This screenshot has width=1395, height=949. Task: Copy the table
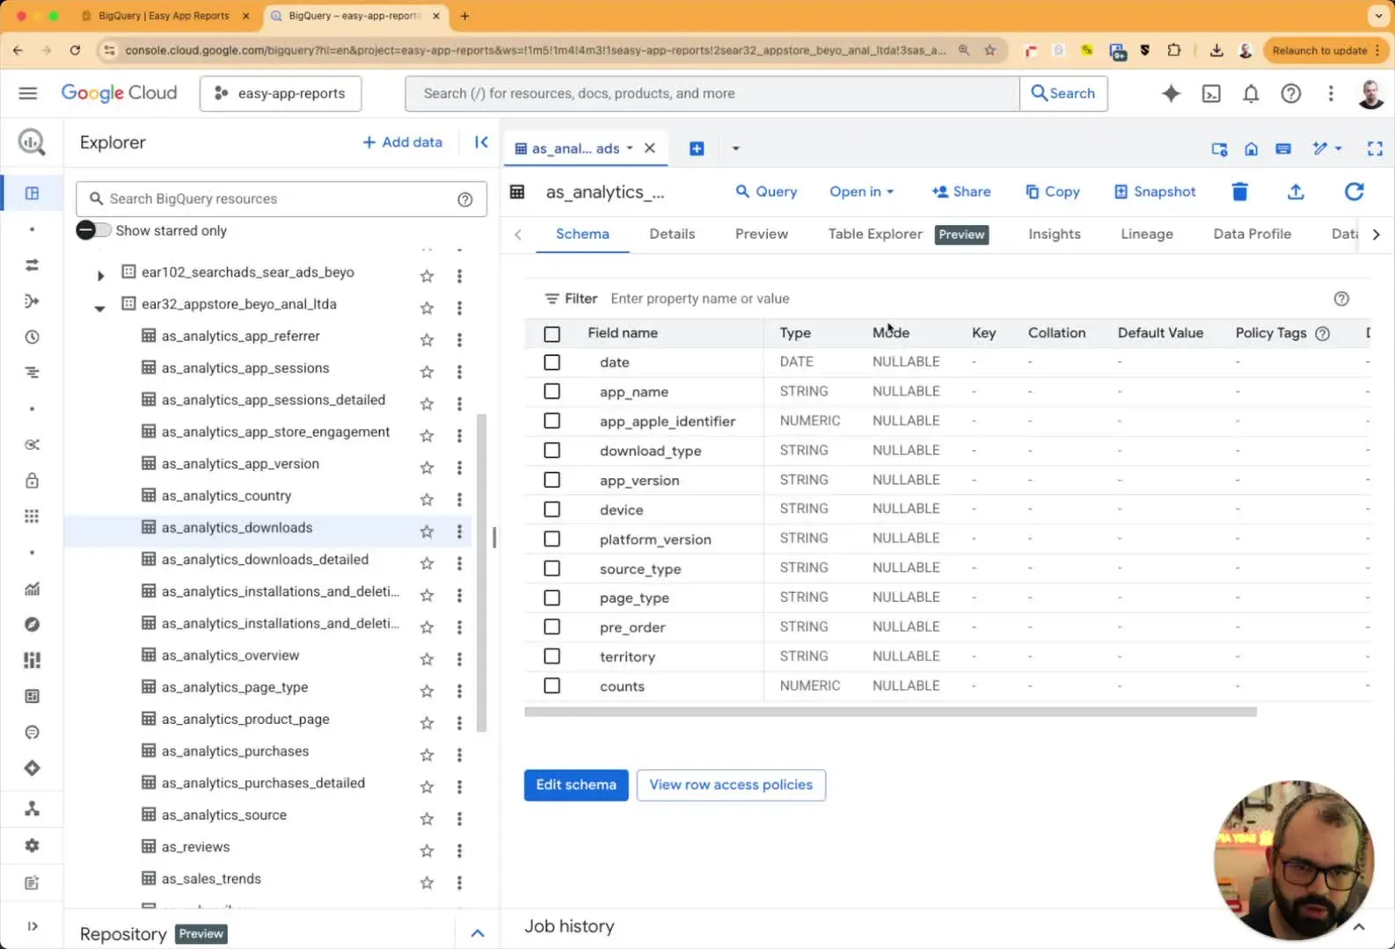(1052, 192)
